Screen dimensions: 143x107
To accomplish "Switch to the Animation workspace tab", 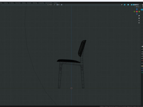I will tap(29, 3).
